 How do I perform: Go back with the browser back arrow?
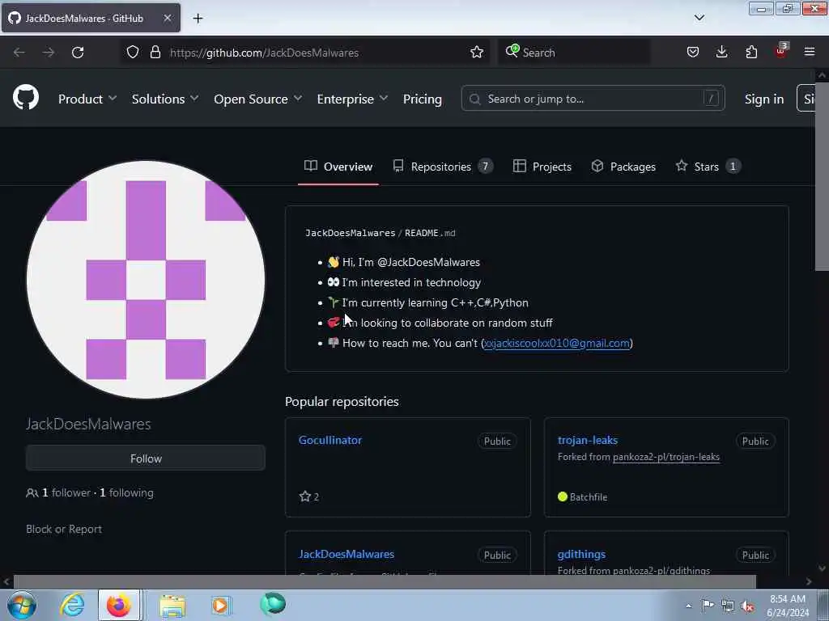[x=19, y=53]
